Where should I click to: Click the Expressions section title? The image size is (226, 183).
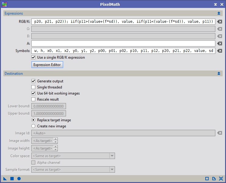[14, 13]
